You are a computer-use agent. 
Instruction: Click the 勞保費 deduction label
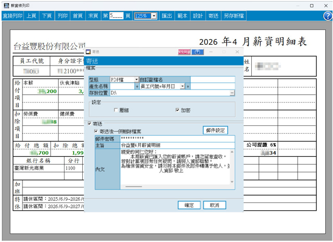pos(31,113)
